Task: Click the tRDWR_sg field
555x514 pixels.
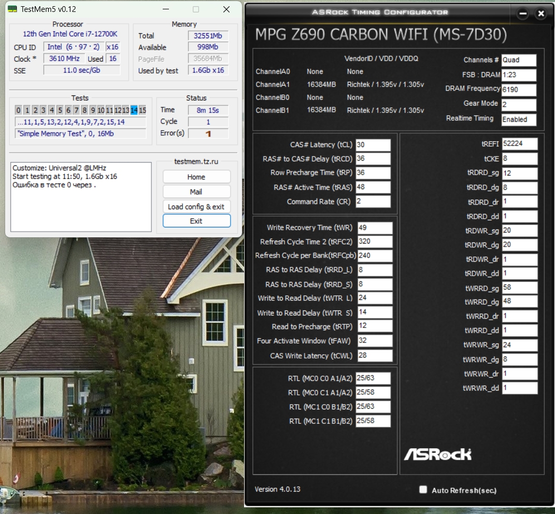Action: 520,231
